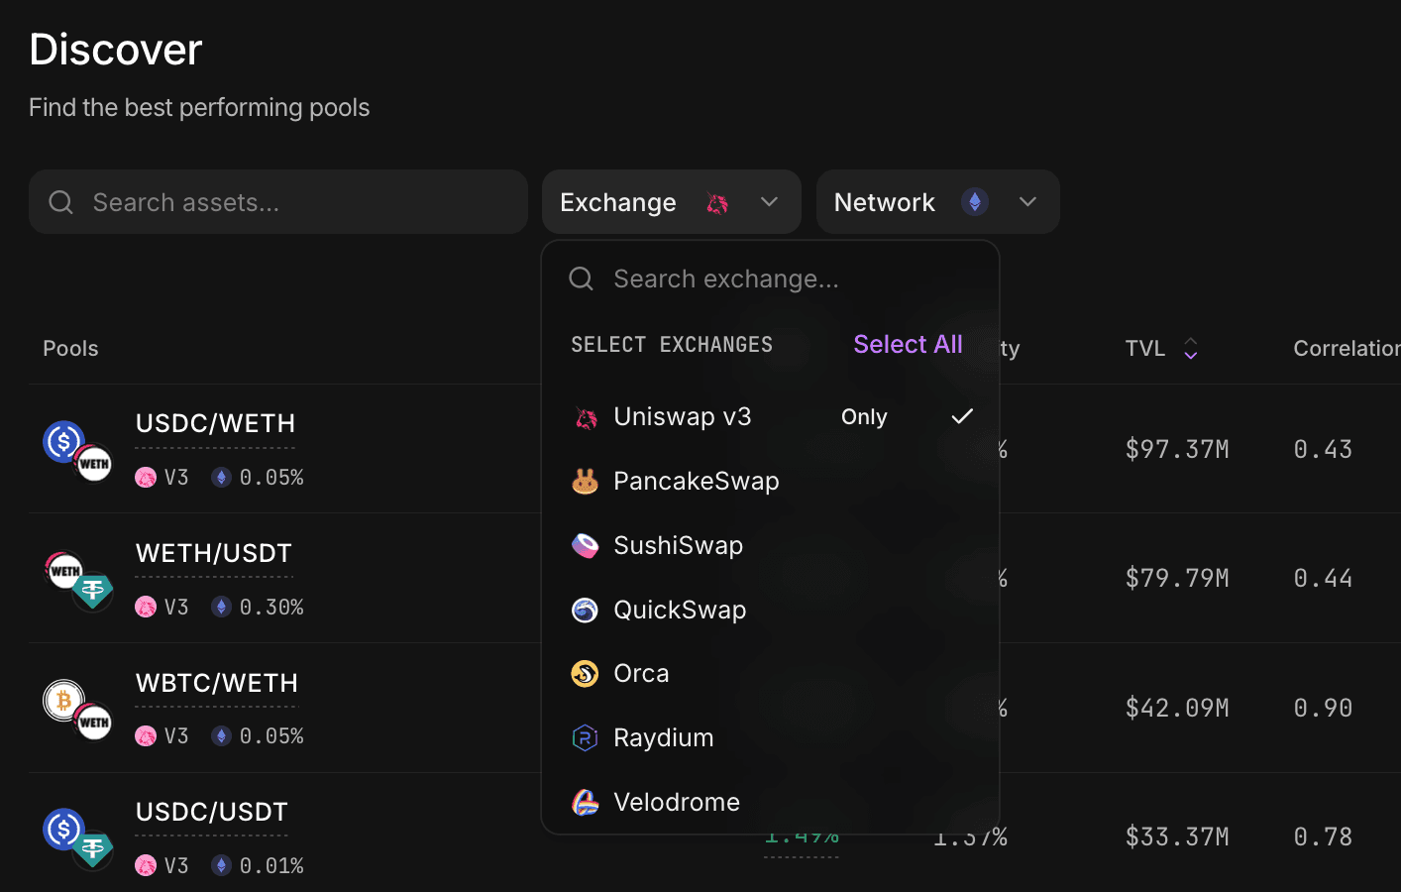Click the Select All link
Screen dimensions: 1401x892
coord(908,344)
